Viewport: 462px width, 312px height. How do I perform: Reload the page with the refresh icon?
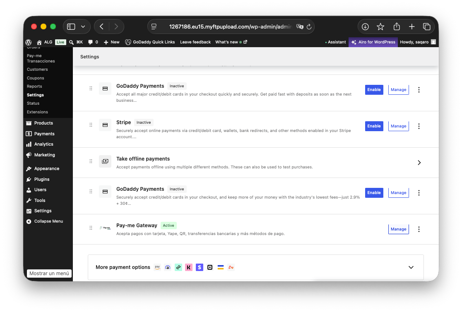[309, 27]
